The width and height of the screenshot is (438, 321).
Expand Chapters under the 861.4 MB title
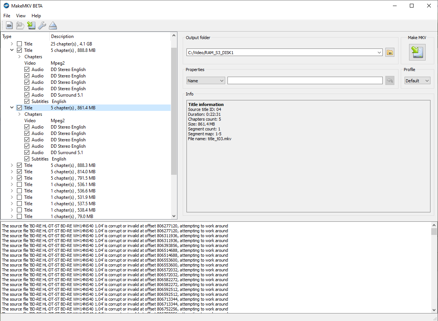19,114
